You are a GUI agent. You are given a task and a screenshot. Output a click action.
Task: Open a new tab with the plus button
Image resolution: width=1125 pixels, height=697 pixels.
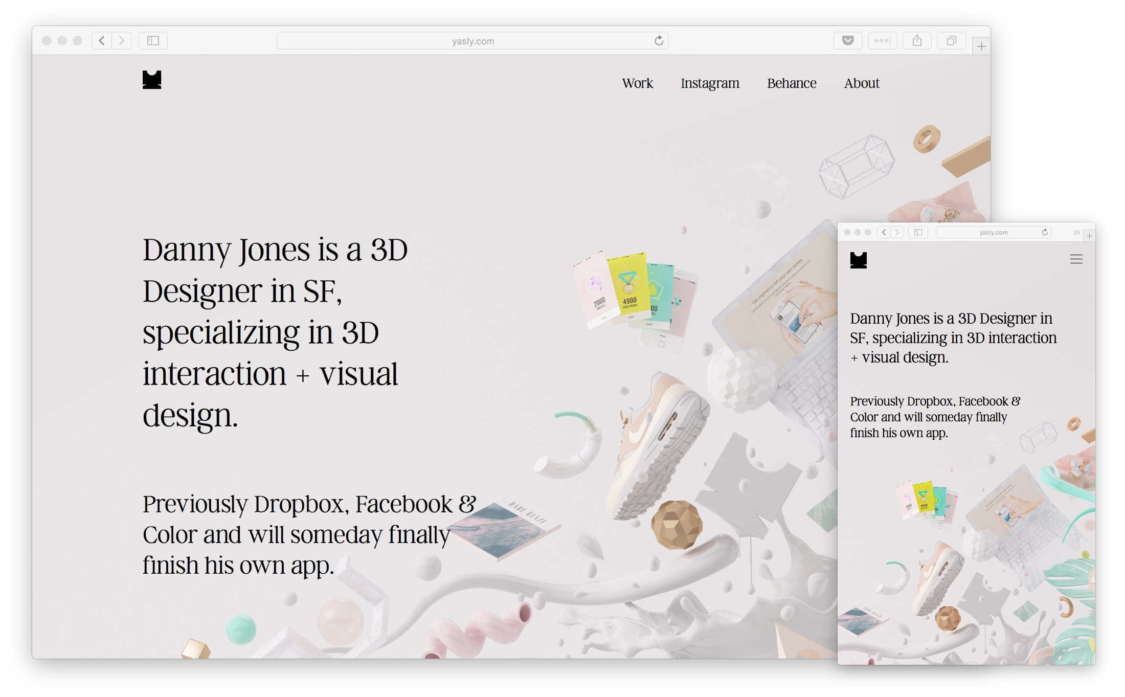coord(981,46)
